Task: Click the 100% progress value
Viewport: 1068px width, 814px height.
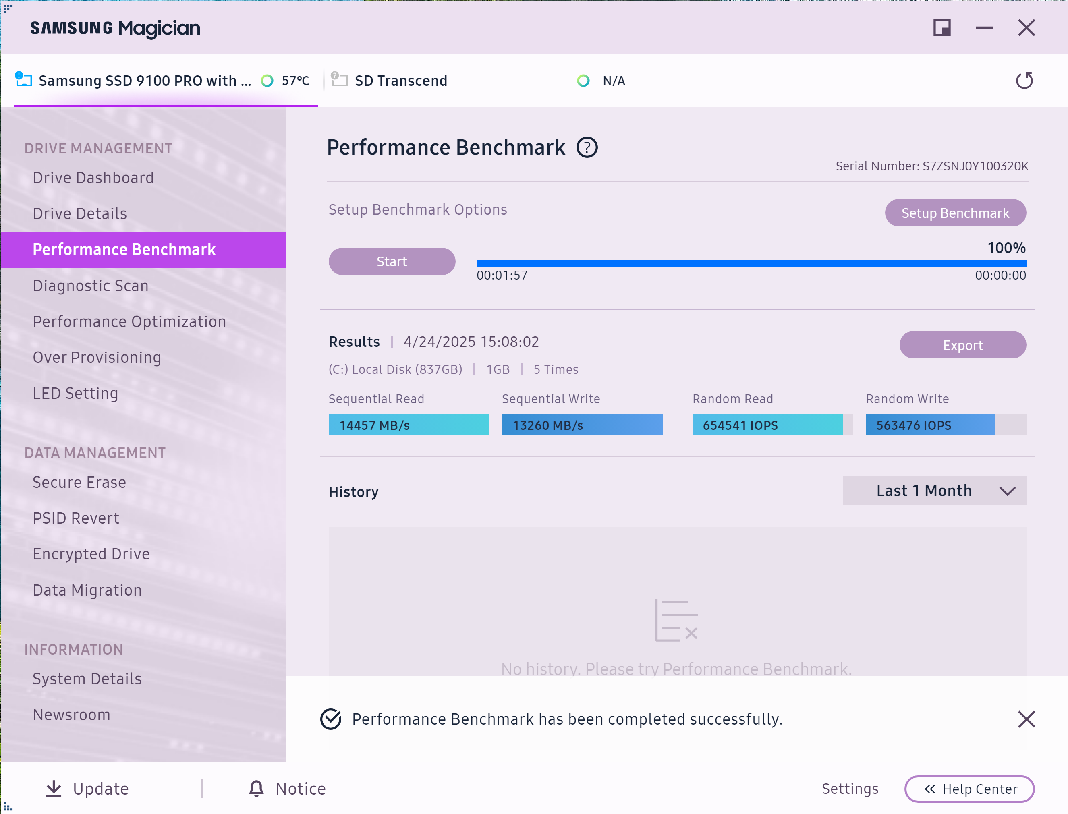Action: 1006,248
